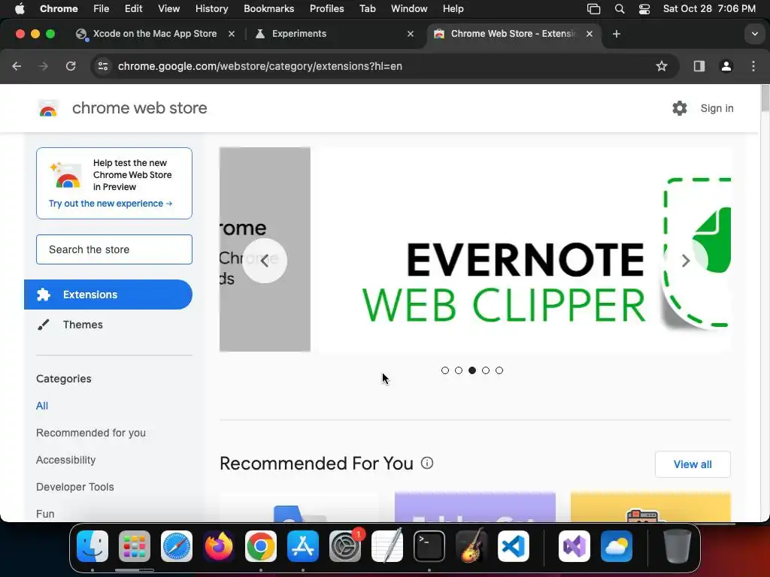
Task: Click the View all button
Action: (x=693, y=464)
